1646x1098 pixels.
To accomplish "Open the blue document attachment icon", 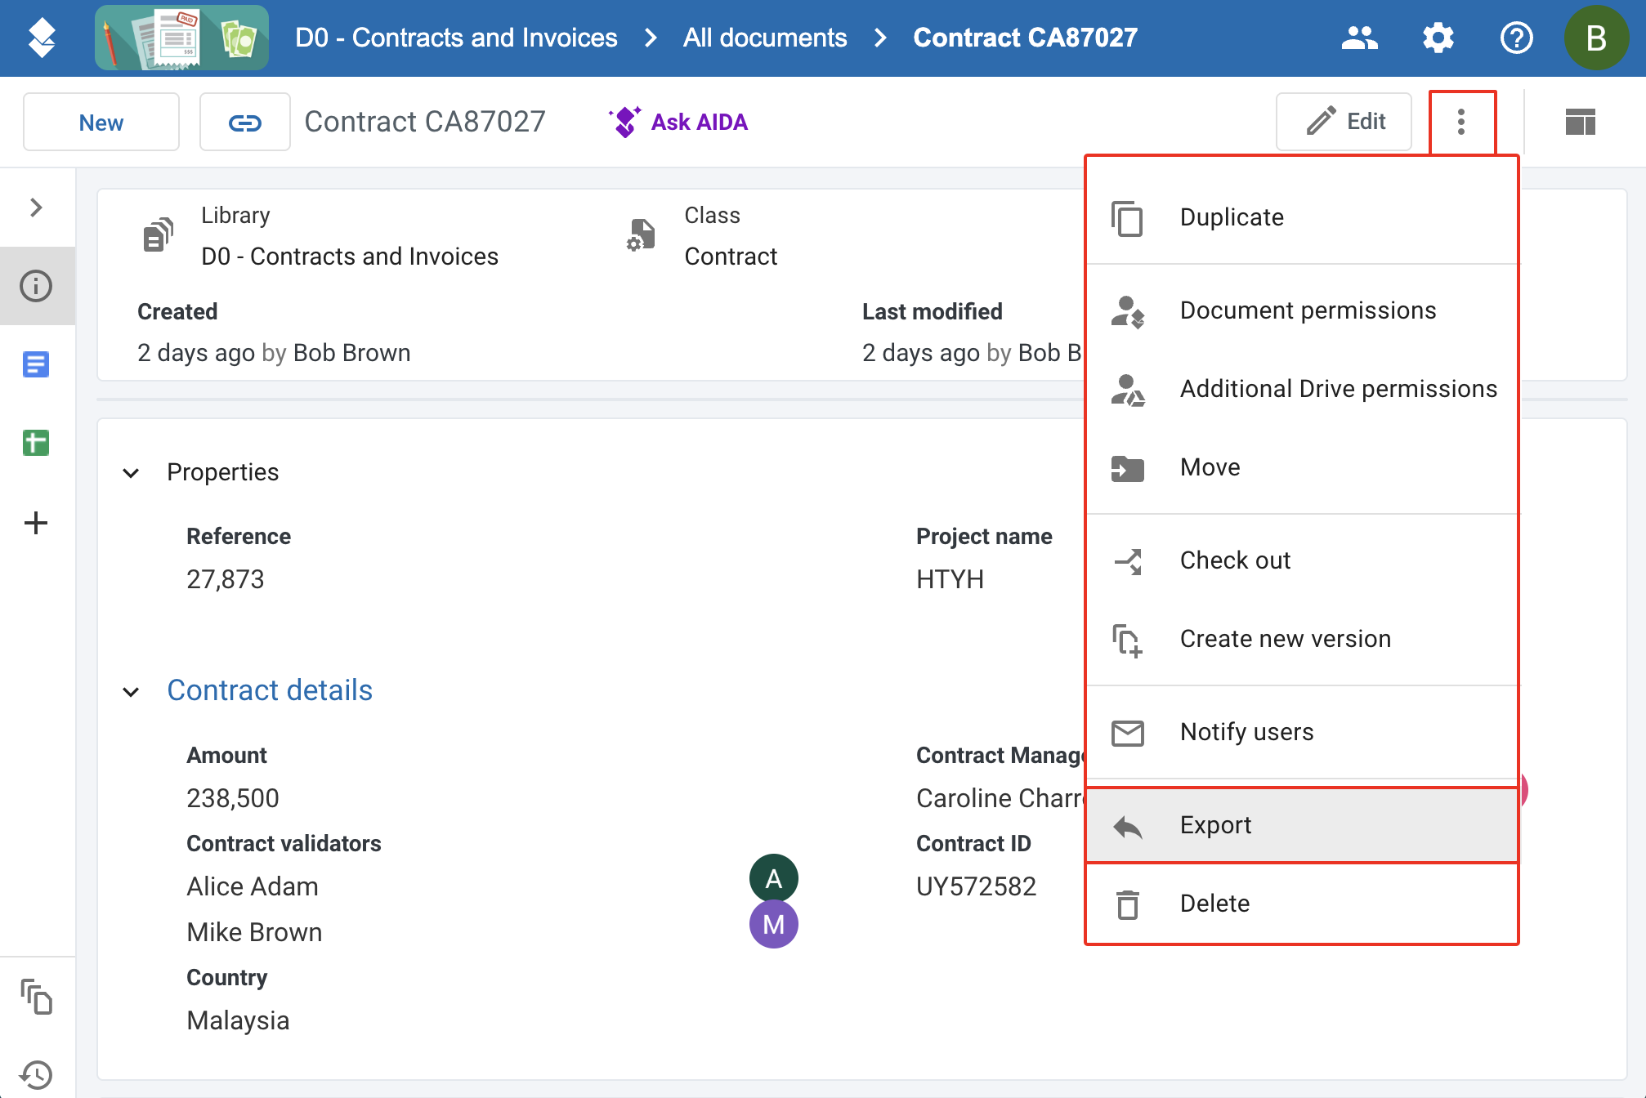I will [36, 364].
